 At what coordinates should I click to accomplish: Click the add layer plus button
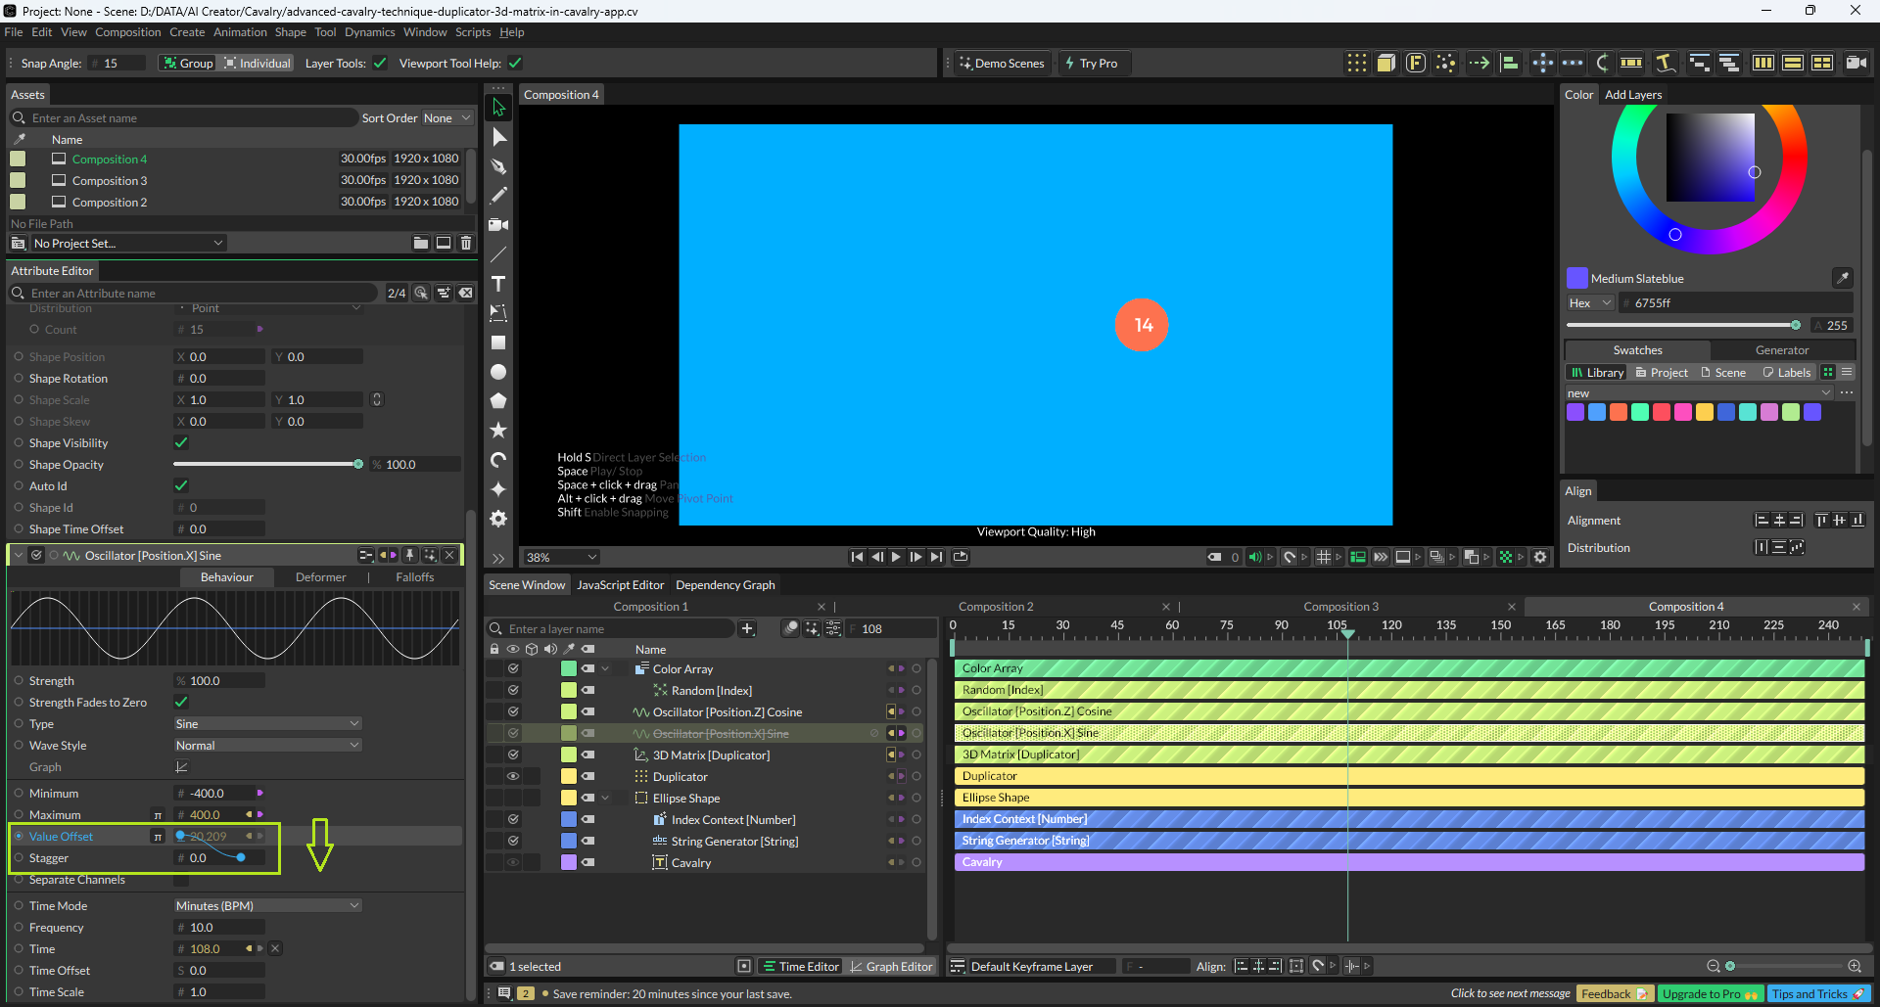[x=747, y=628]
